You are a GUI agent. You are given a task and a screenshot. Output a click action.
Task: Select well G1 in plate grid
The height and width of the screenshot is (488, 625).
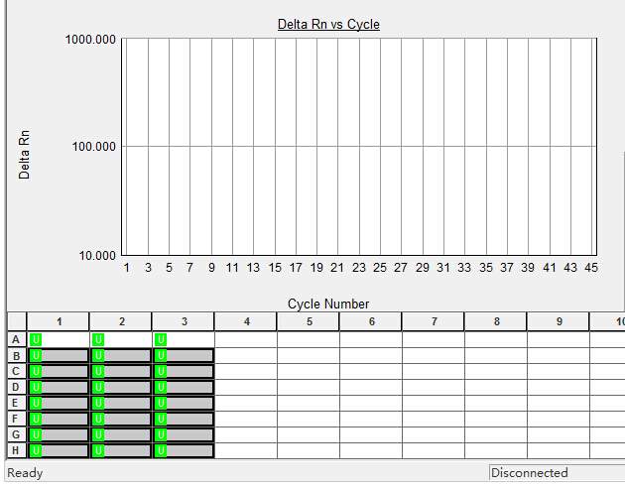click(59, 434)
